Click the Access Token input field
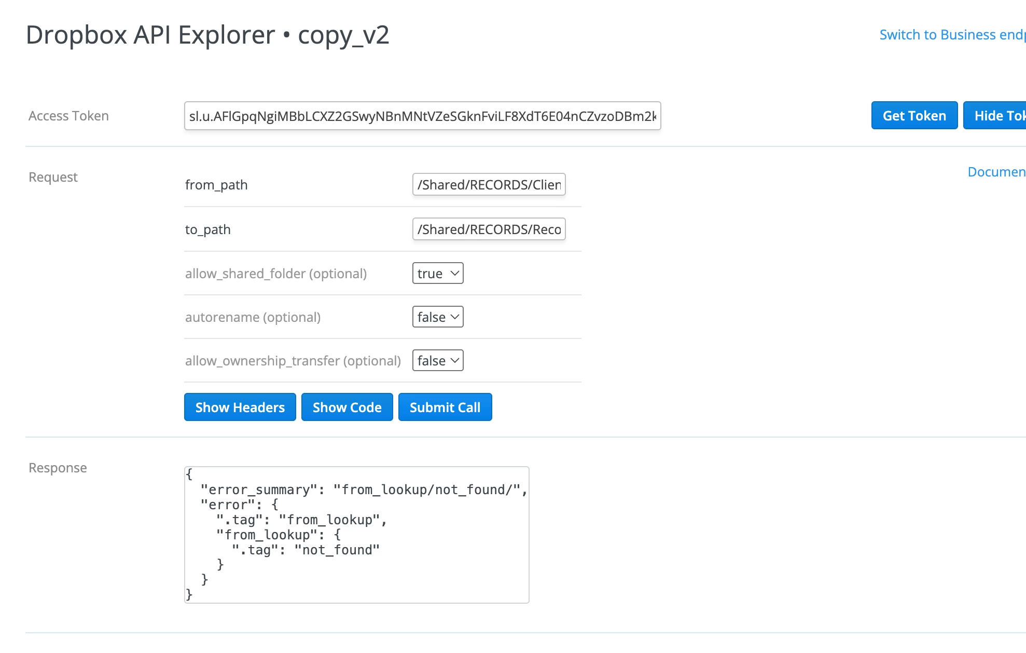The width and height of the screenshot is (1026, 653). click(422, 116)
